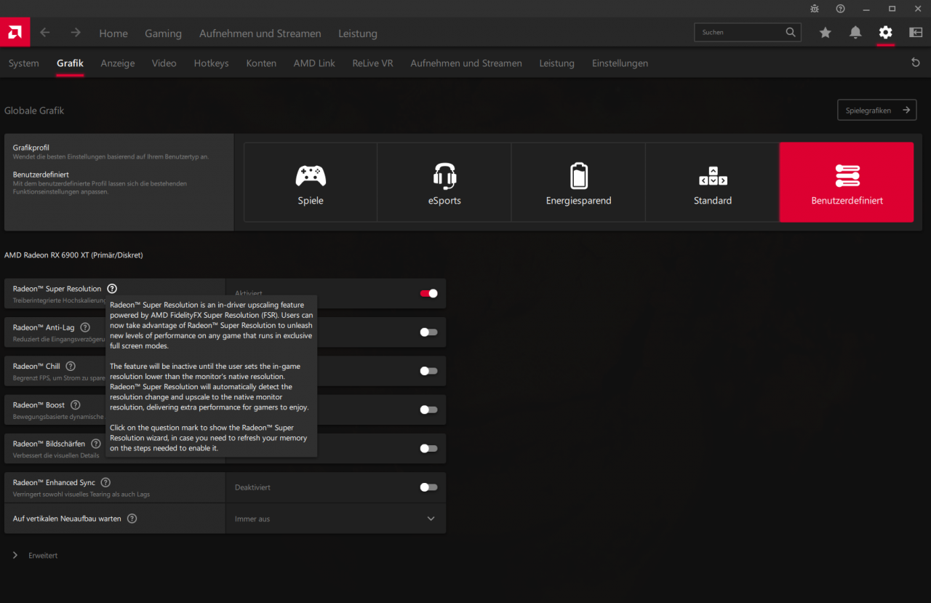Click the Deaktiviert status for Enhanced Sync

[x=252, y=487]
